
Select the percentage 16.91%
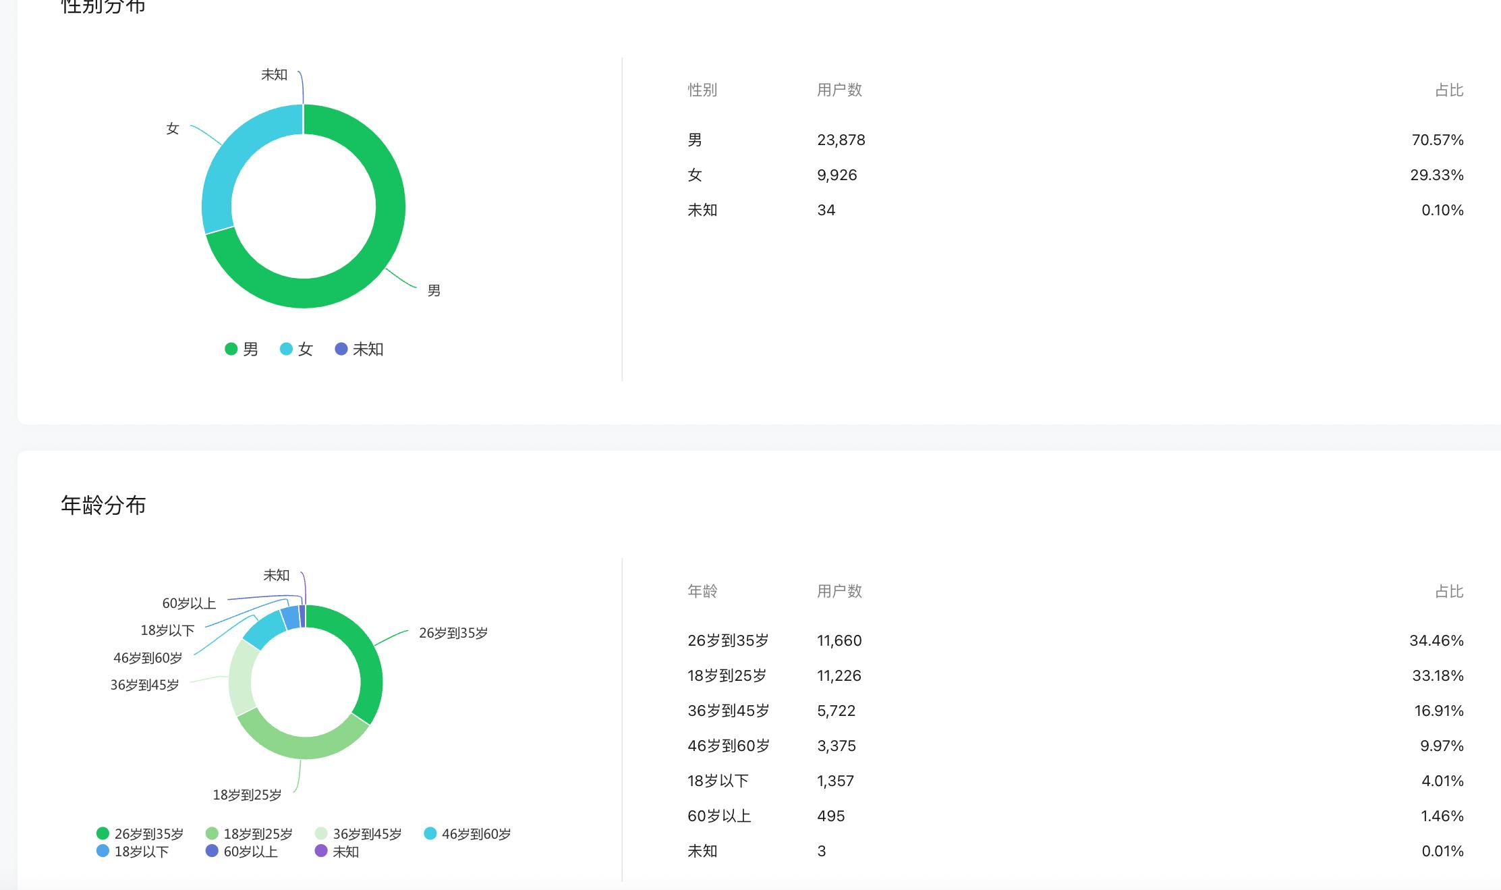(1439, 711)
